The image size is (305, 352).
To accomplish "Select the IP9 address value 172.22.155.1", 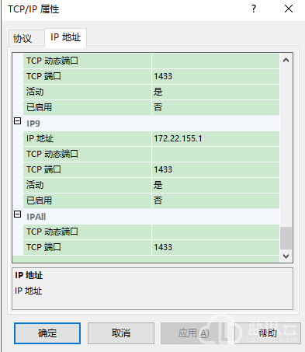I will pos(216,138).
